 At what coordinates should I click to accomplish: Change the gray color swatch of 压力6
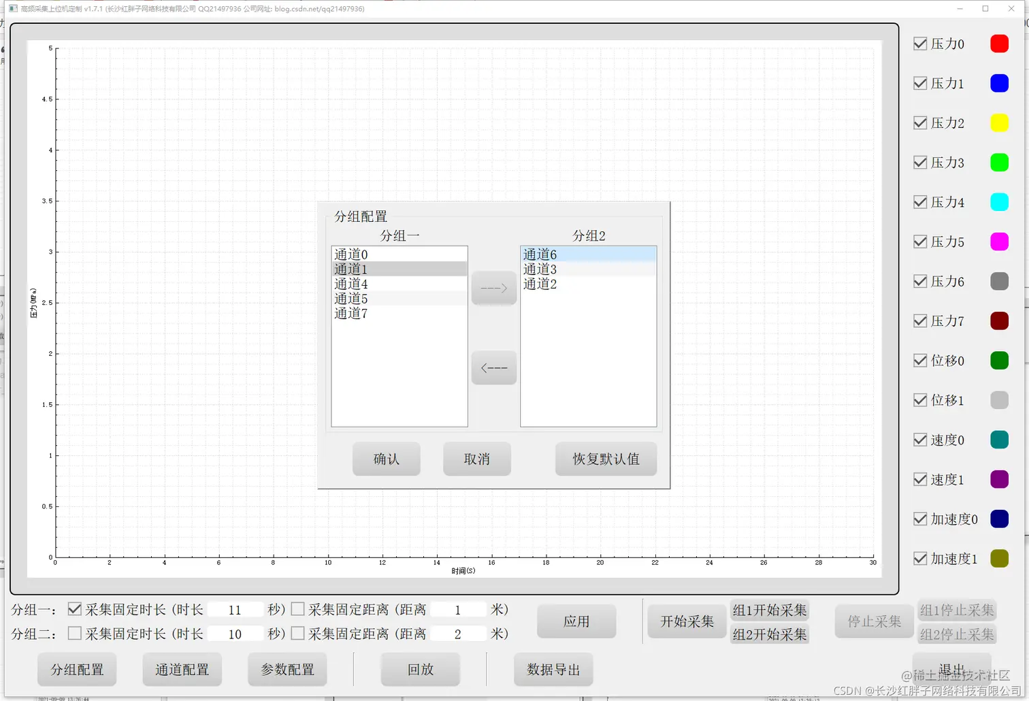point(999,280)
